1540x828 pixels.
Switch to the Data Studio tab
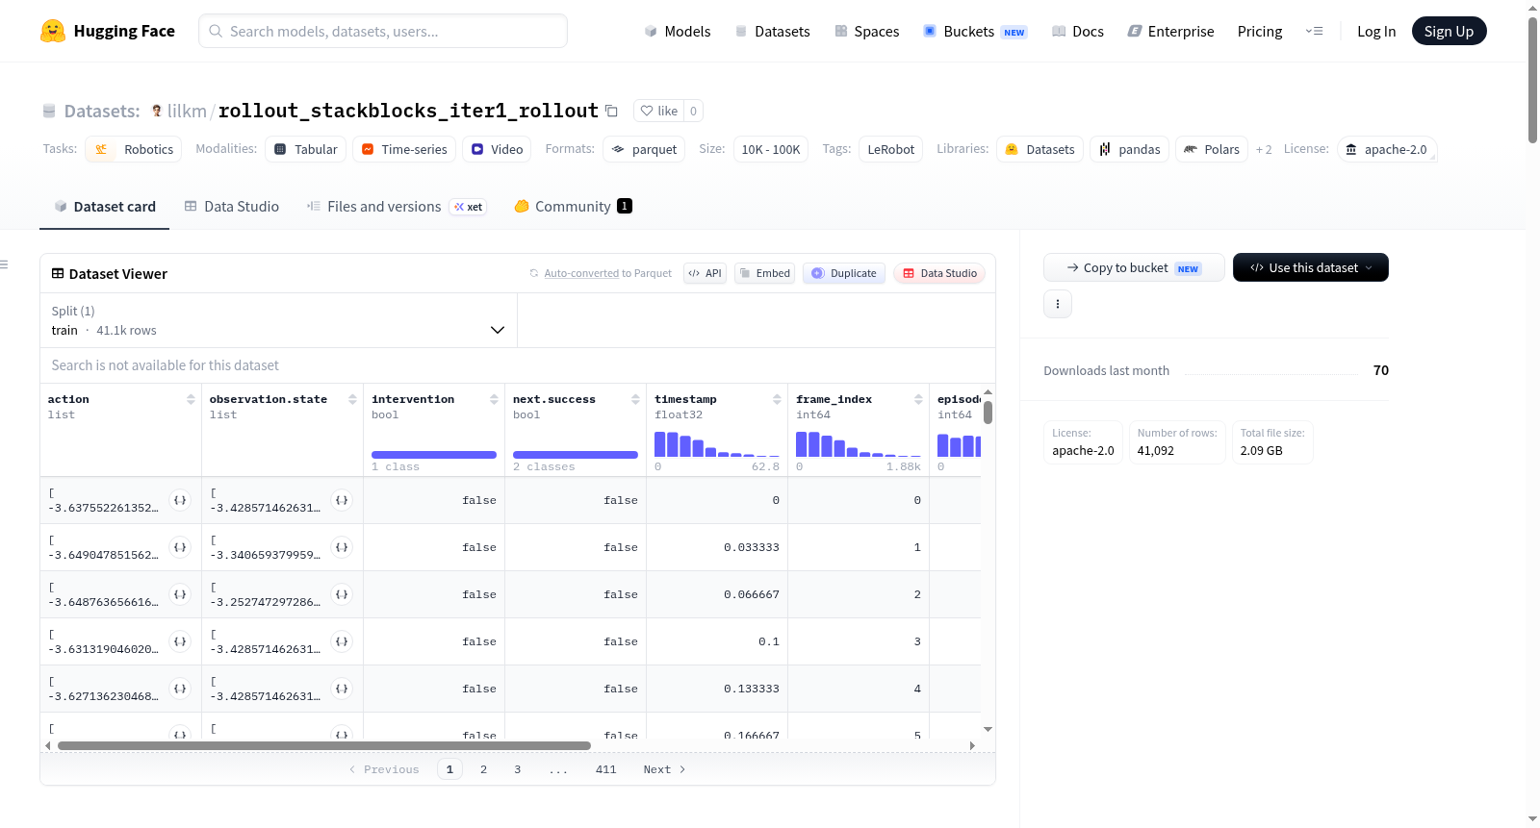[232, 206]
